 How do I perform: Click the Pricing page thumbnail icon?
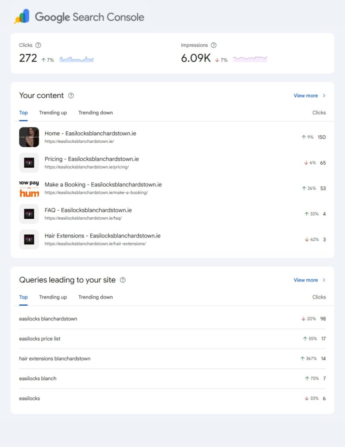point(29,163)
